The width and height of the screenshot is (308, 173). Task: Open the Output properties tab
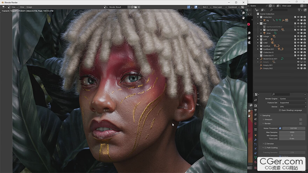click(x=255, y=110)
